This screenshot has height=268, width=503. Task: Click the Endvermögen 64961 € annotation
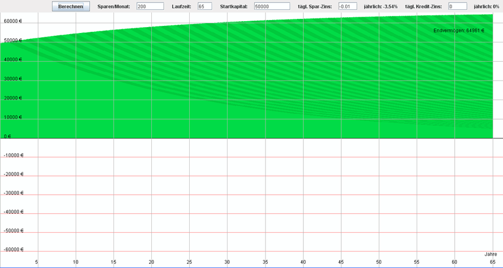point(459,30)
